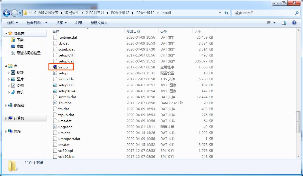This screenshot has height=176, width=303.
Task: Select the system.dat file
Action: pos(67,97)
